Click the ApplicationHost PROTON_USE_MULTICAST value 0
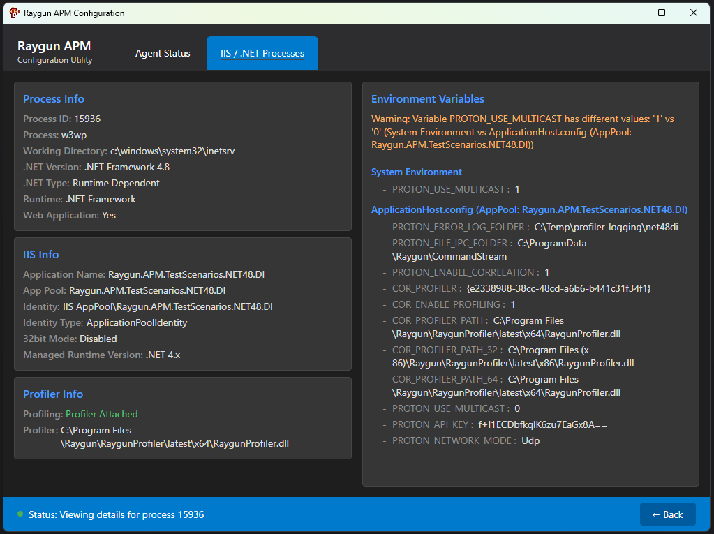Screen dimensions: 714x534 click(517, 409)
